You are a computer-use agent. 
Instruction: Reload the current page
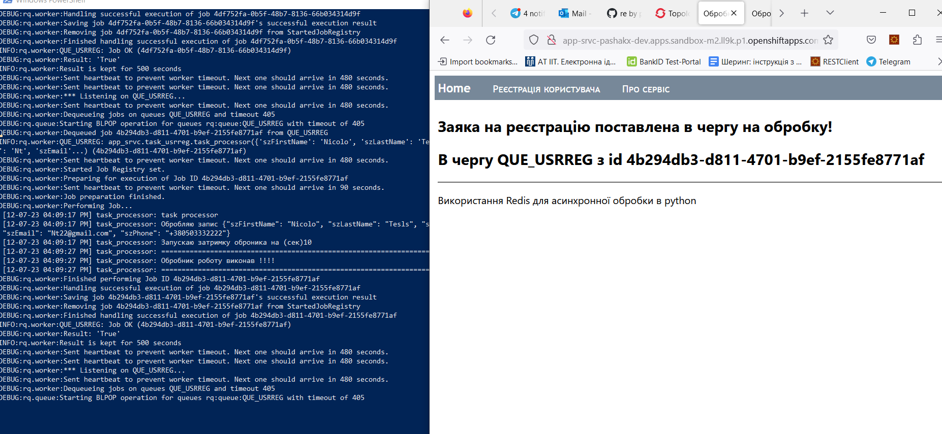(x=491, y=40)
